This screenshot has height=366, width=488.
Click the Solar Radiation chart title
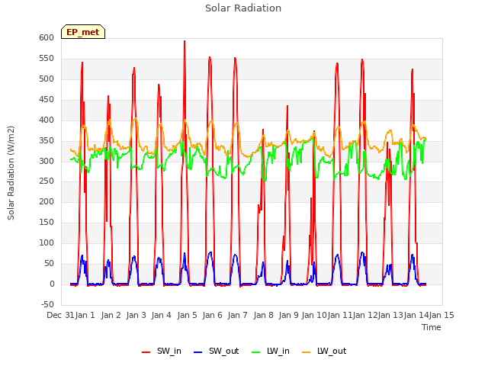243,8
